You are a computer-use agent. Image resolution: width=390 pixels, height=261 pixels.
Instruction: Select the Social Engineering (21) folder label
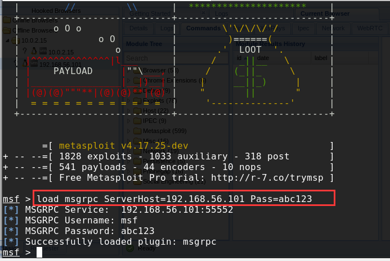coord(174,182)
